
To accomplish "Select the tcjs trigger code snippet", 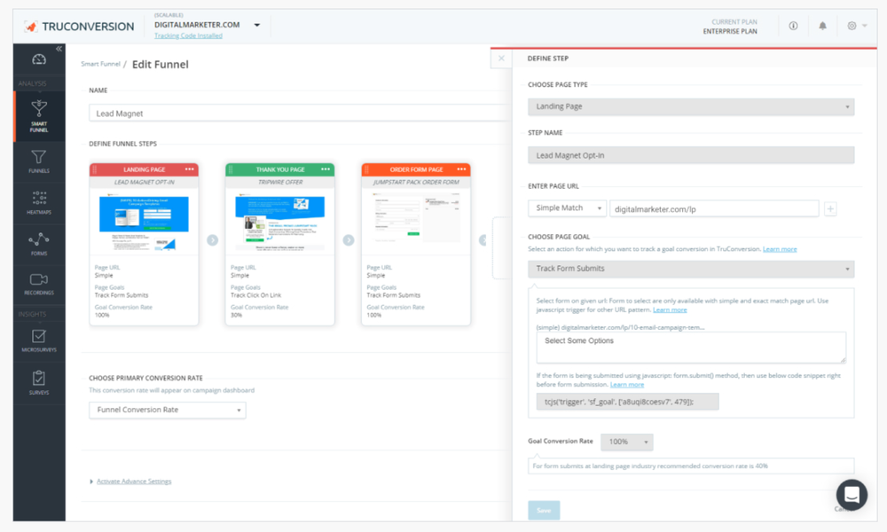I will pos(627,402).
